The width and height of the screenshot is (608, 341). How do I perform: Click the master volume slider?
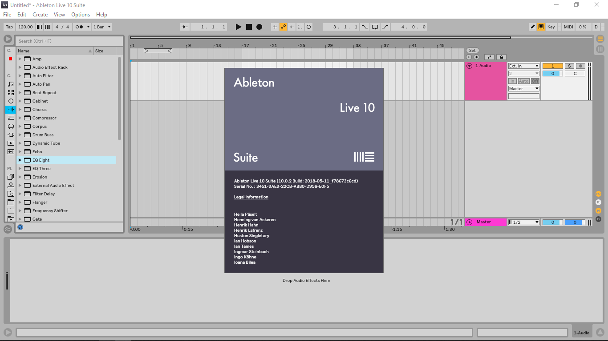pos(553,222)
